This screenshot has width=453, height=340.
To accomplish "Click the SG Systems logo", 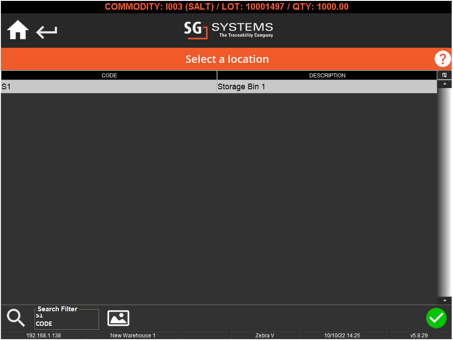I will (228, 30).
